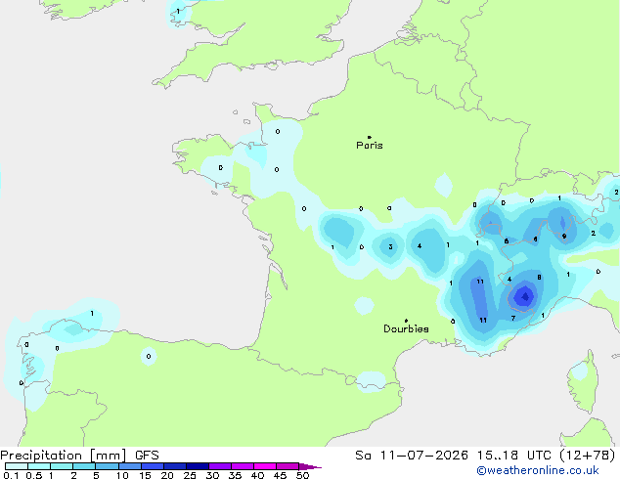This screenshot has width=620, height=479.
Task: Click the '25' legend scale label
Action: (x=190, y=475)
